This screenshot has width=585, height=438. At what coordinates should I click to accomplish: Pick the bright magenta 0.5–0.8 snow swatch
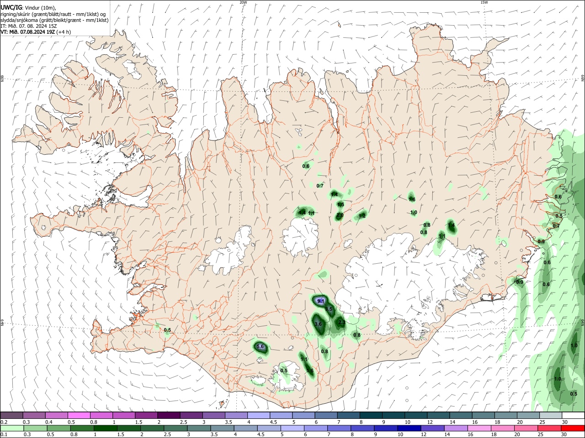[79, 415]
